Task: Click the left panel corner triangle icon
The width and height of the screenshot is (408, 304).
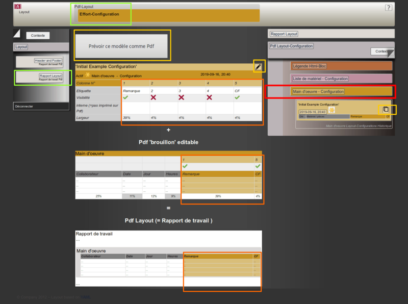Action: pos(17,34)
